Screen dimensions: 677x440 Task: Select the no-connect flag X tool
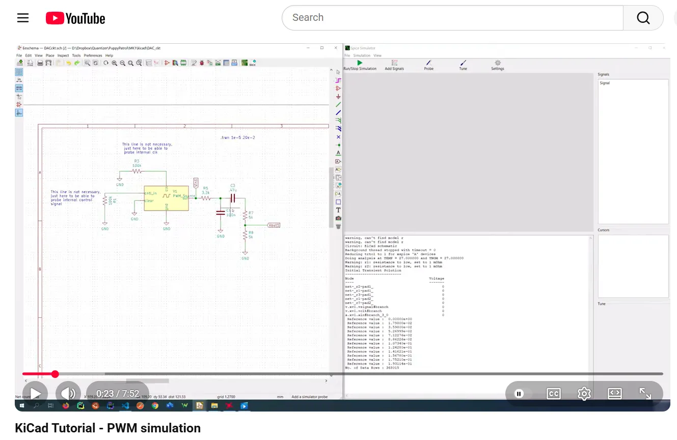click(x=338, y=137)
